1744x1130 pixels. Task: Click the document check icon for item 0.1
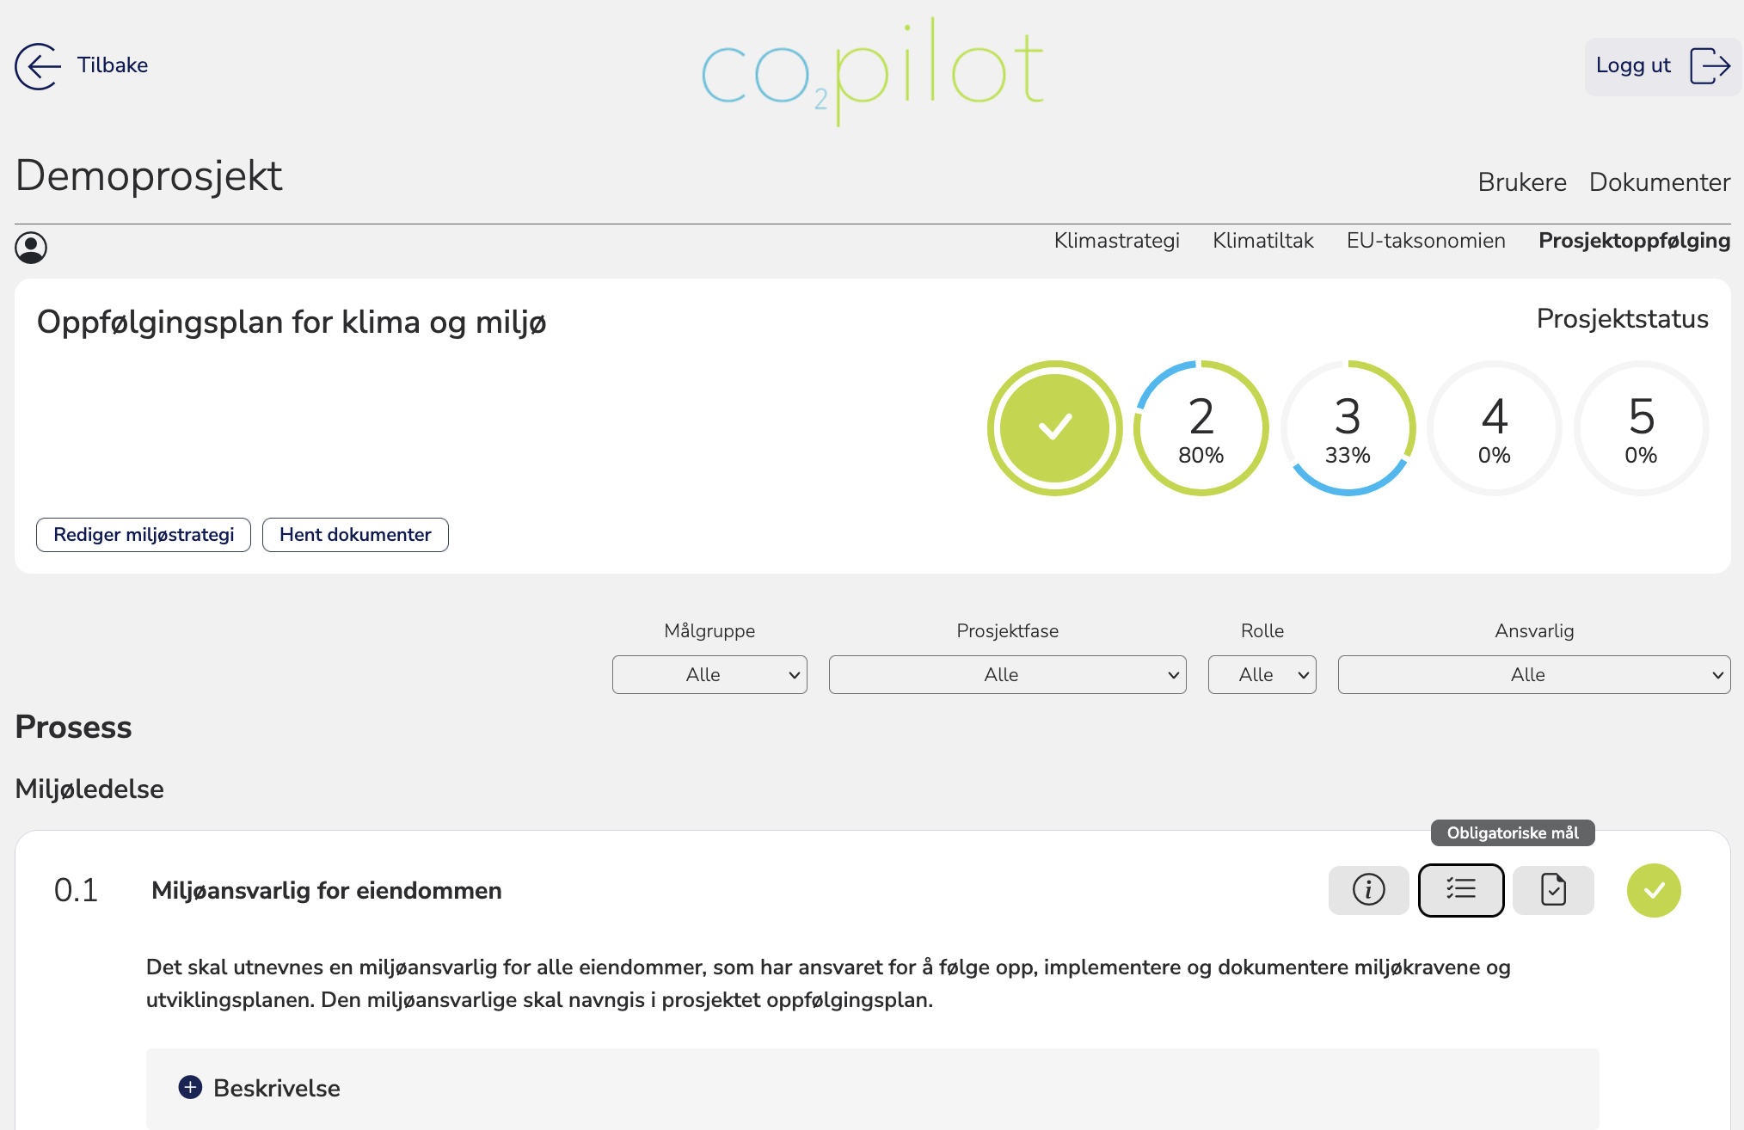(x=1553, y=890)
